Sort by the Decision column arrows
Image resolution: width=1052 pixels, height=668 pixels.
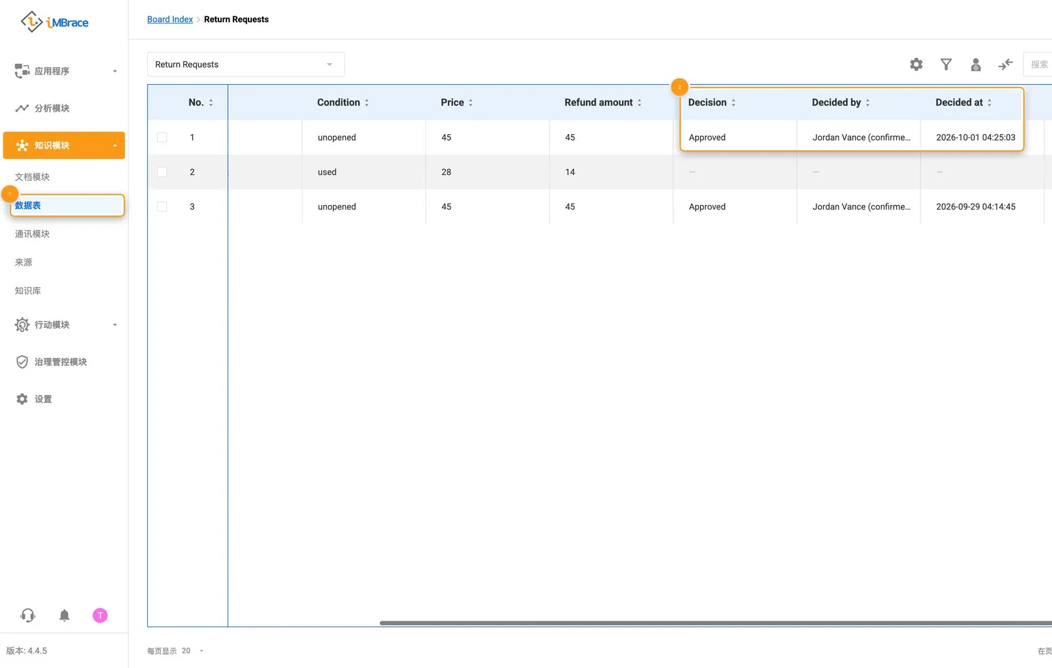click(x=734, y=103)
